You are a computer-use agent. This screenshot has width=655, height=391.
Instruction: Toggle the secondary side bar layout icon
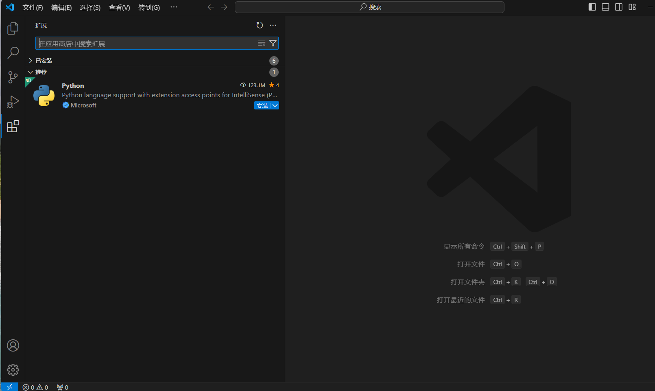click(618, 7)
